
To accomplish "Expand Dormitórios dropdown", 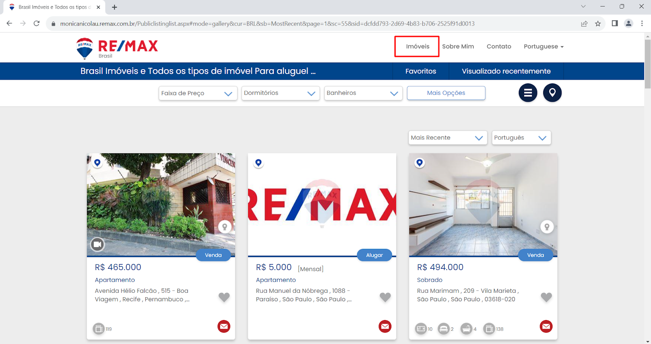I will [x=280, y=93].
